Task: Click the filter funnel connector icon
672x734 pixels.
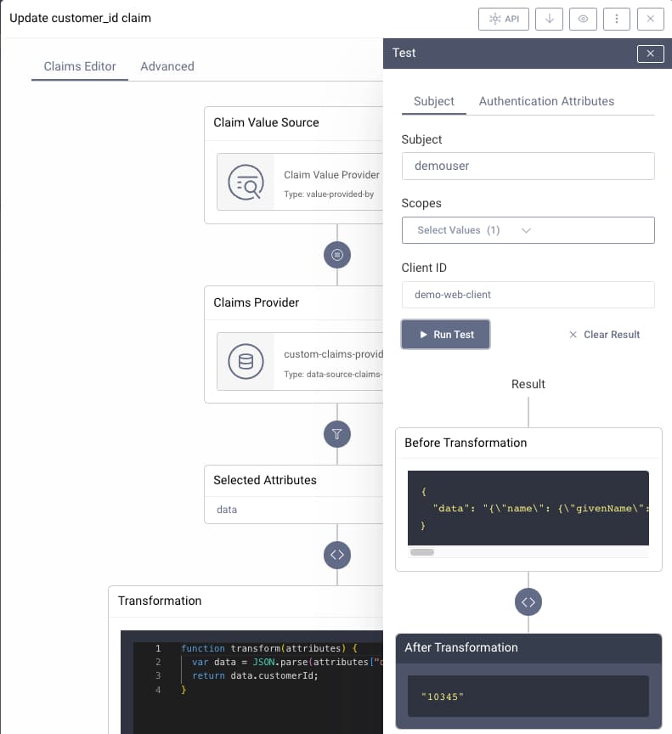Action: [337, 435]
